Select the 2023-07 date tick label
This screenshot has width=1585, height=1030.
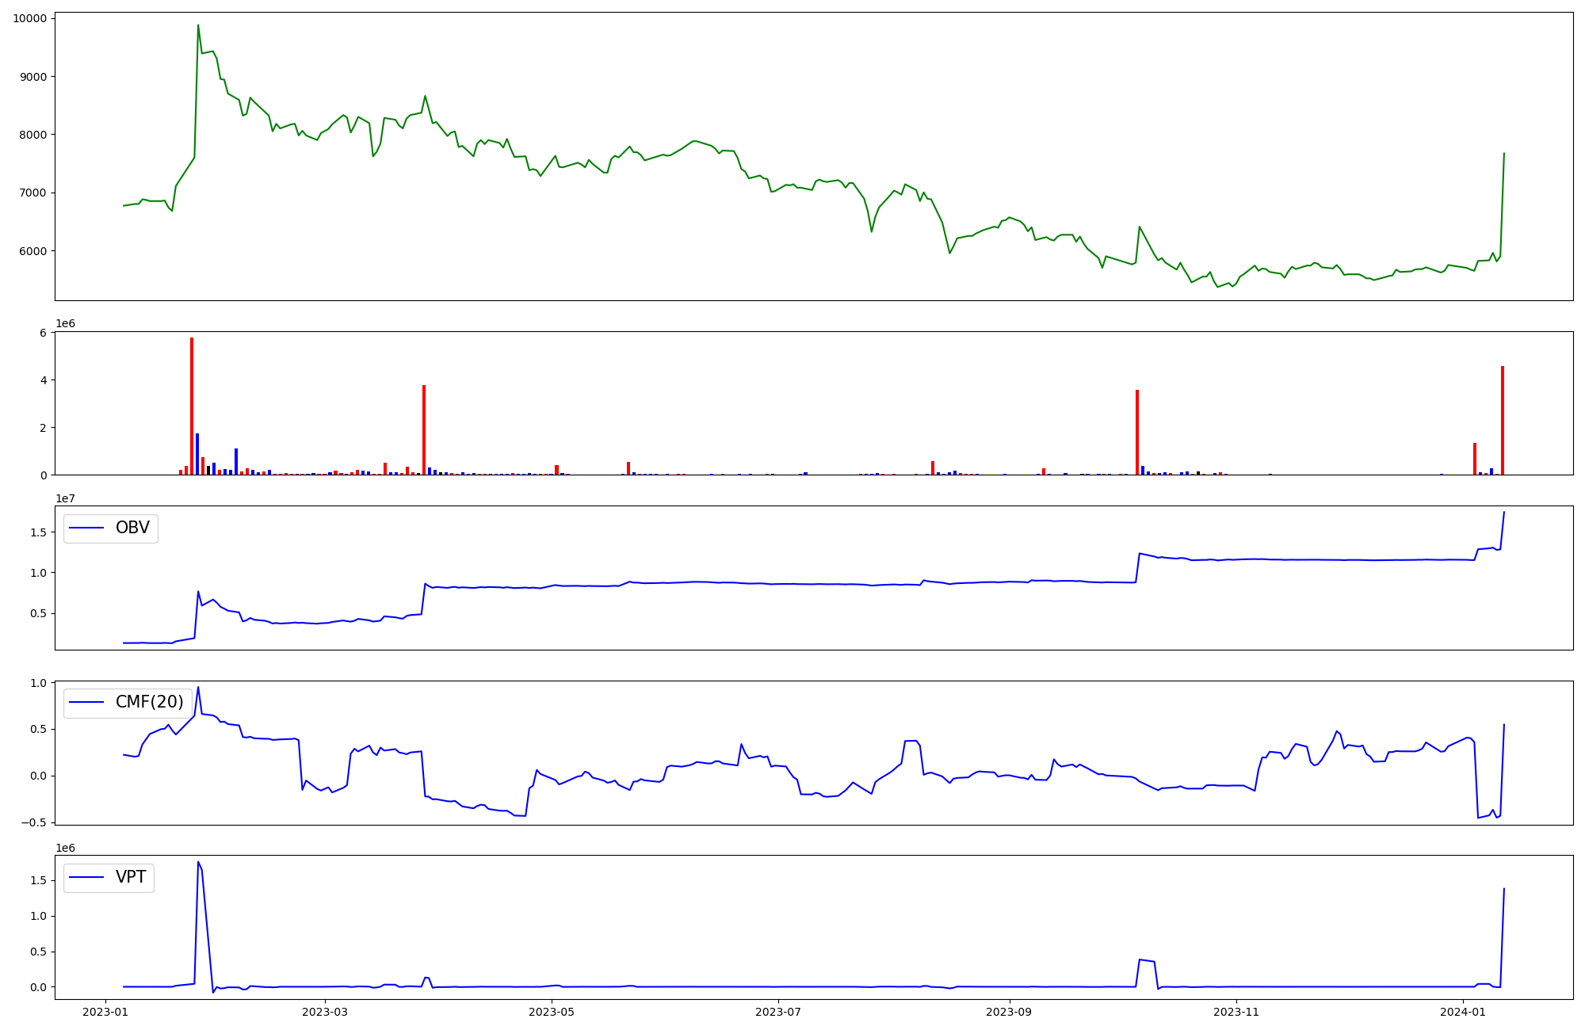[x=778, y=1012]
